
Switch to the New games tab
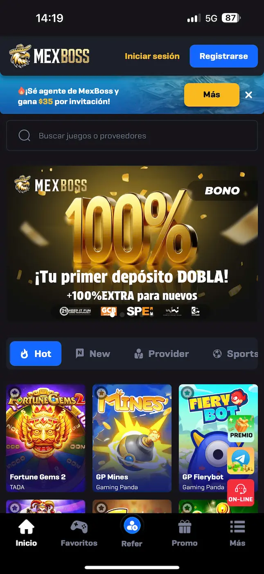point(93,354)
